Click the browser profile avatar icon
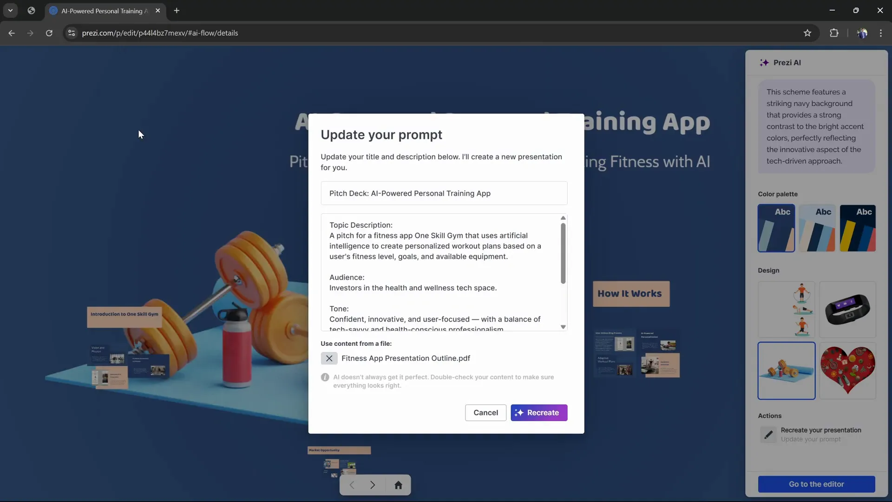The width and height of the screenshot is (892, 502). click(863, 33)
